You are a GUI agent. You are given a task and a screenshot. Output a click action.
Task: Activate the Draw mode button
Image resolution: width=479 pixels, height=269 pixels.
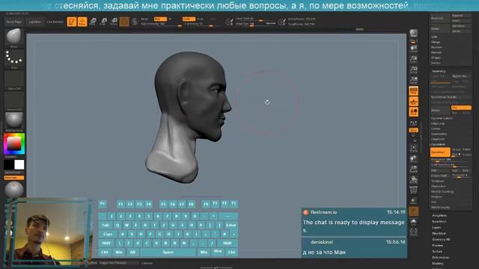(82, 22)
